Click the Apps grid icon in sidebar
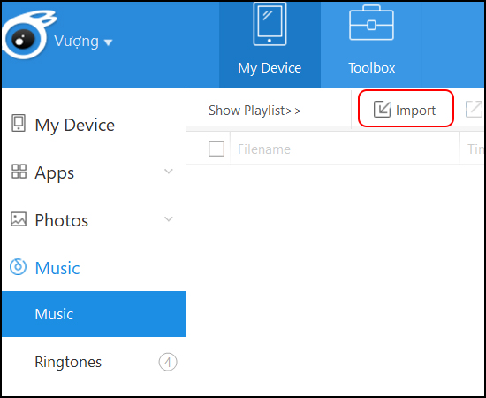 point(19,172)
